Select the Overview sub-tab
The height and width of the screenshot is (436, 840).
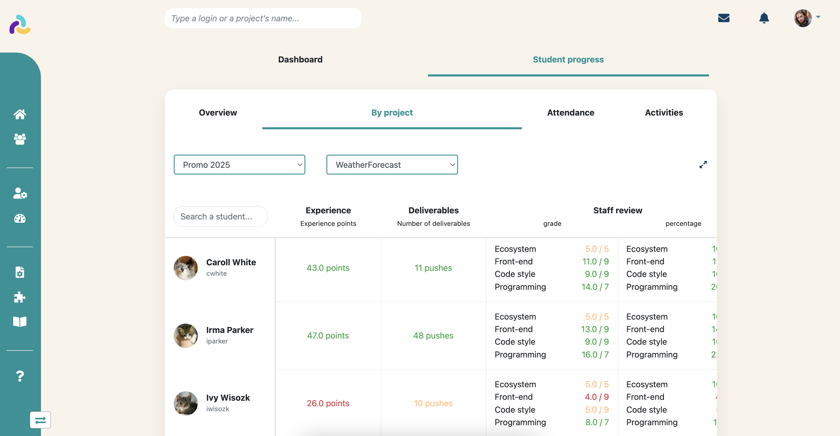[x=218, y=113]
